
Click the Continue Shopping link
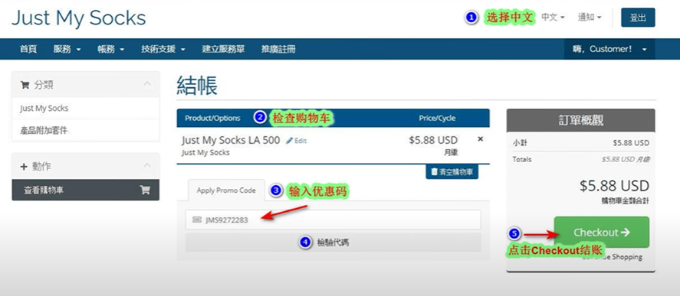(x=612, y=257)
